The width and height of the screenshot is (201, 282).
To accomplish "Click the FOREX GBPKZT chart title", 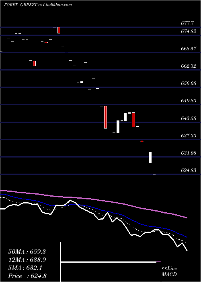I will (21, 5).
